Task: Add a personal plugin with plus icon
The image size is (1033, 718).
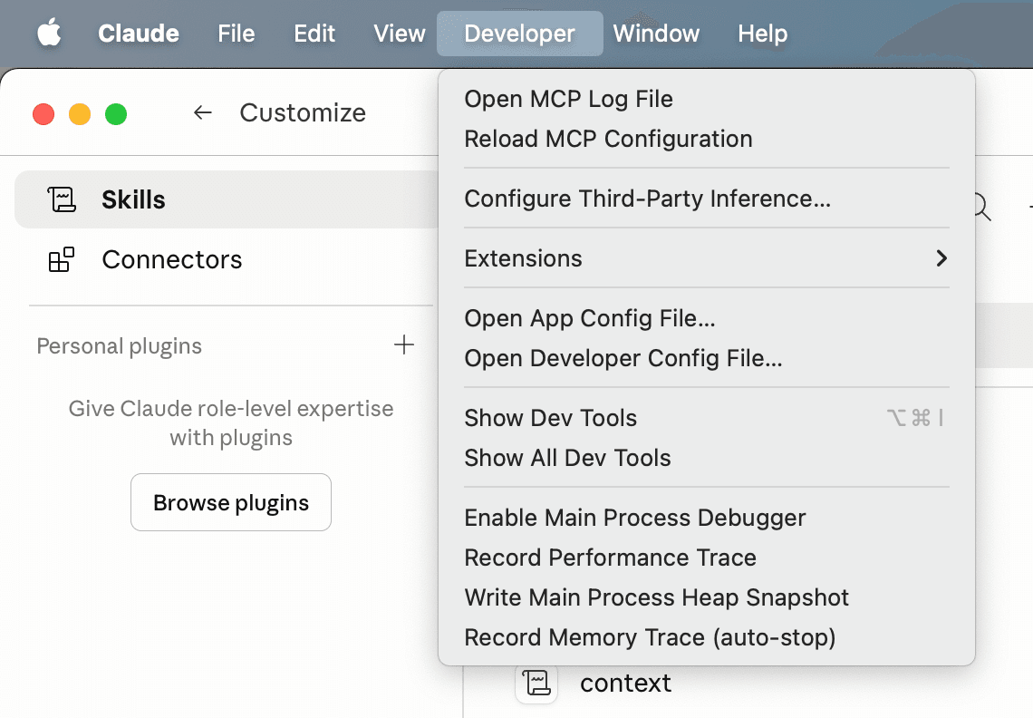Action: [404, 344]
